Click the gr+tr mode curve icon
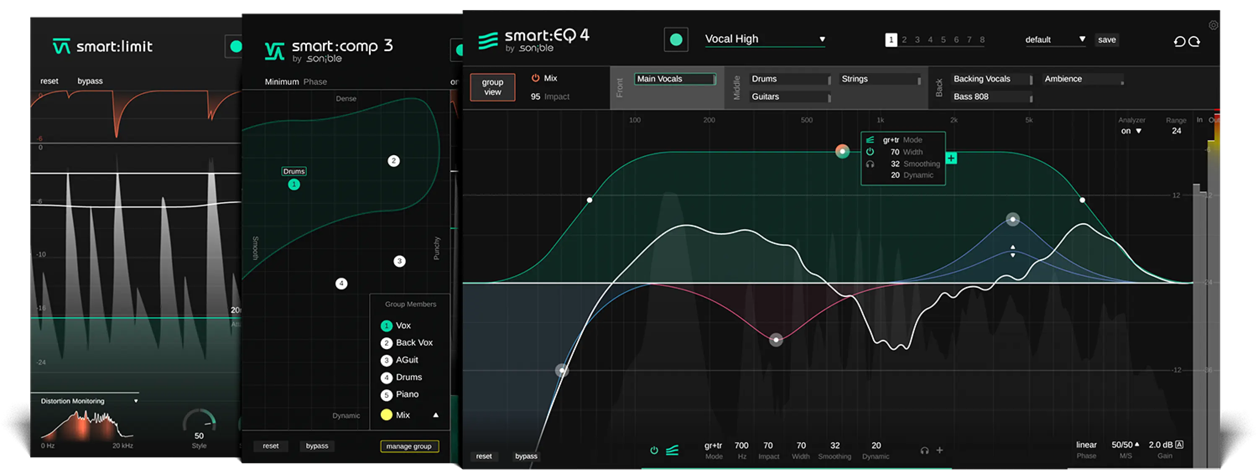Image resolution: width=1258 pixels, height=474 pixels. [673, 451]
